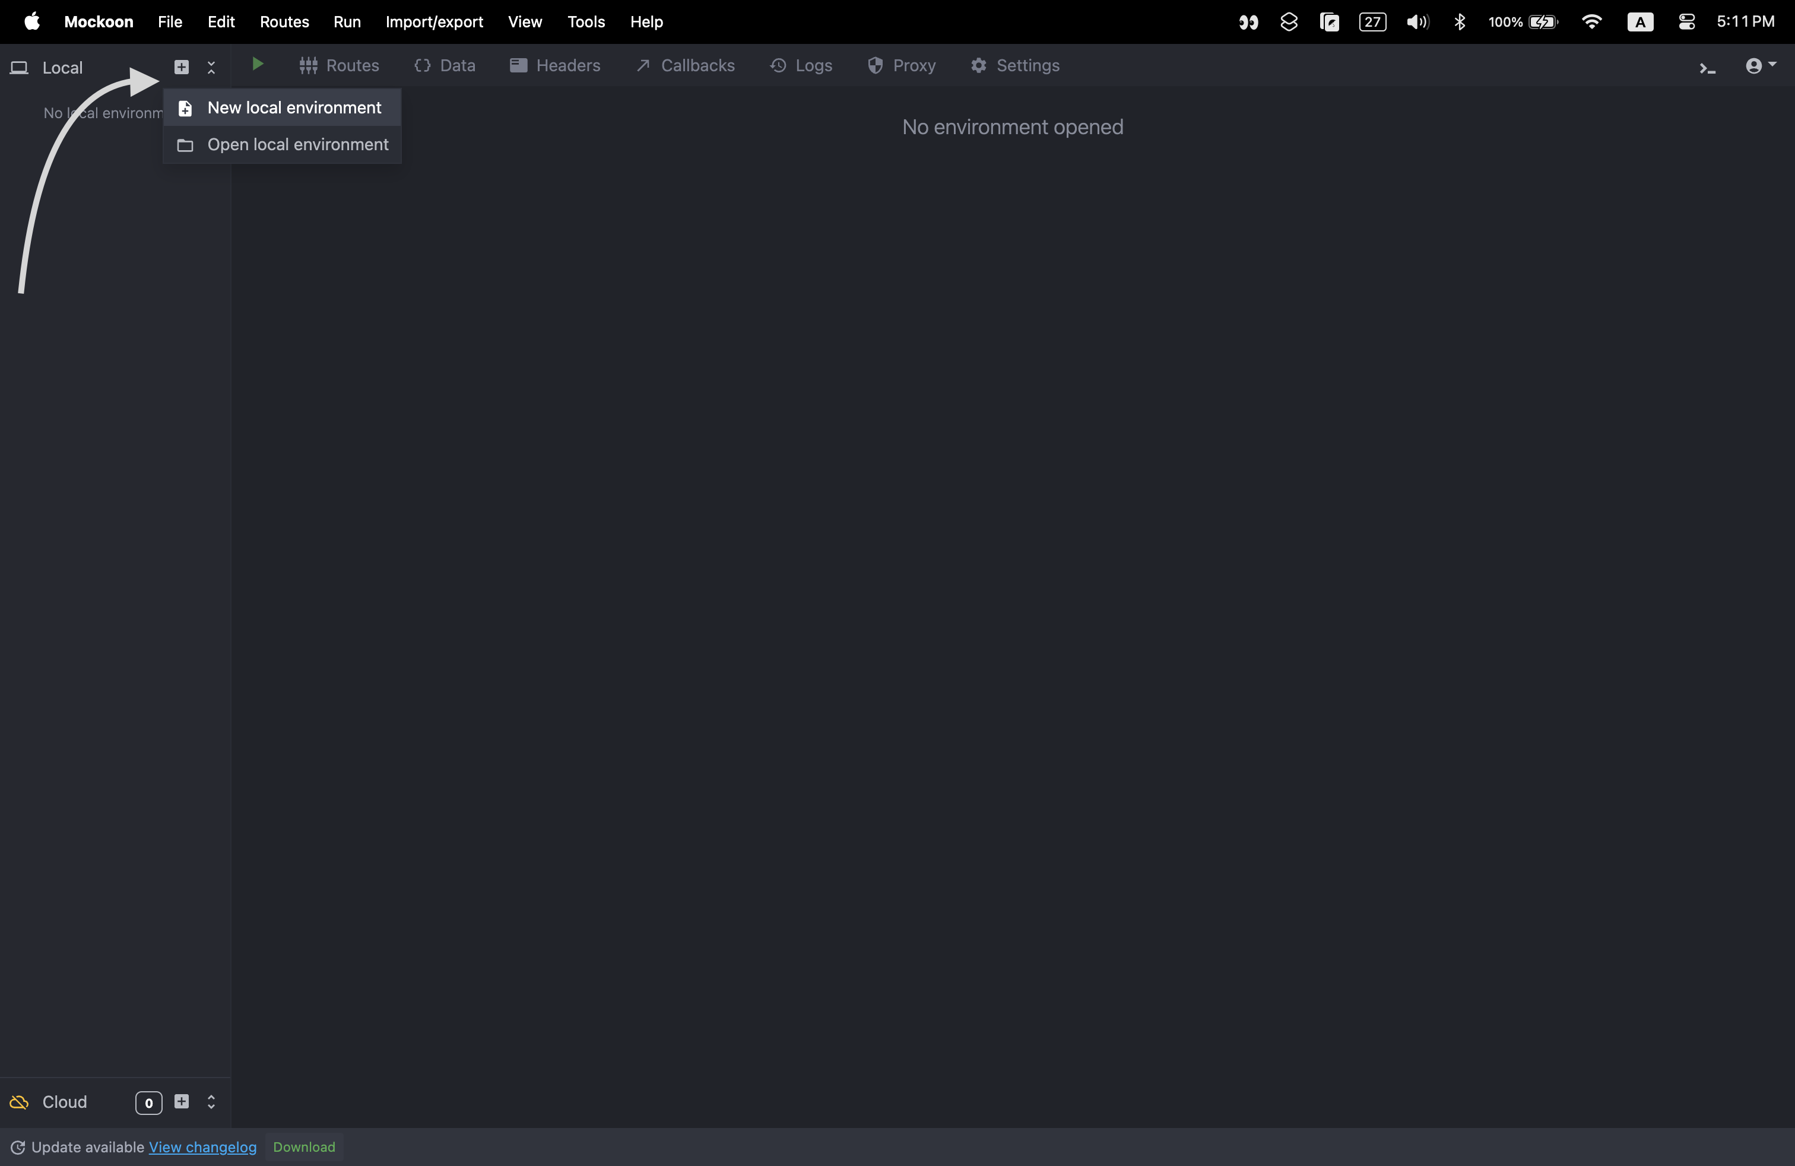Collapse the Local environments section
The height and width of the screenshot is (1166, 1795).
click(211, 67)
